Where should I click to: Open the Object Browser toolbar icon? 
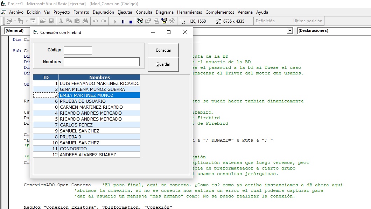164,21
